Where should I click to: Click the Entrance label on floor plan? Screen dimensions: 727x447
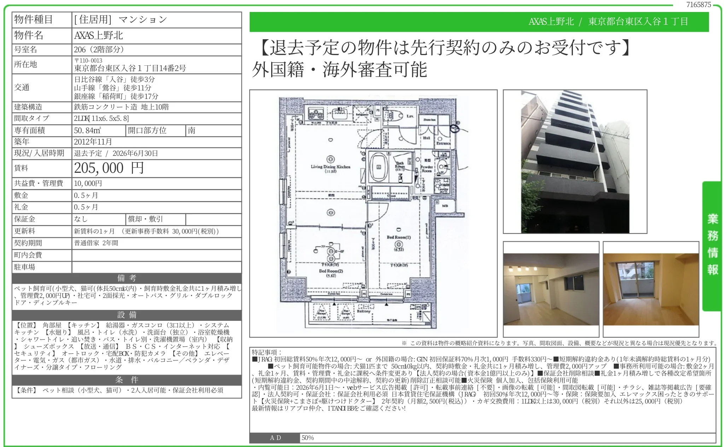(x=443, y=143)
